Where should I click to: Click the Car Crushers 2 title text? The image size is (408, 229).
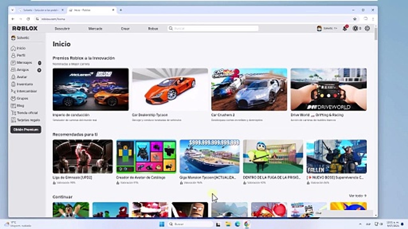(223, 115)
